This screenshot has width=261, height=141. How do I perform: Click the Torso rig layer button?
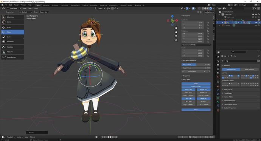[x=196, y=84]
